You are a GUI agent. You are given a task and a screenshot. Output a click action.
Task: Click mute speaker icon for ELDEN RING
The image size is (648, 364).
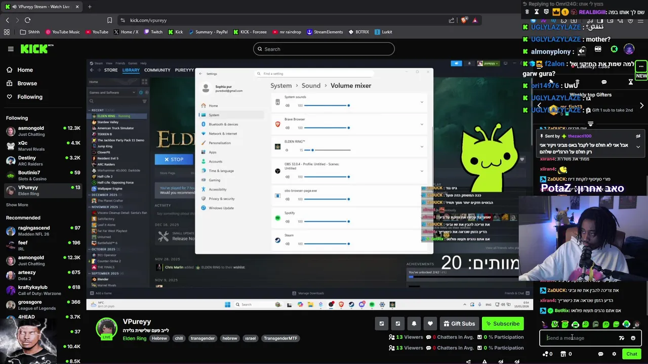tap(288, 150)
